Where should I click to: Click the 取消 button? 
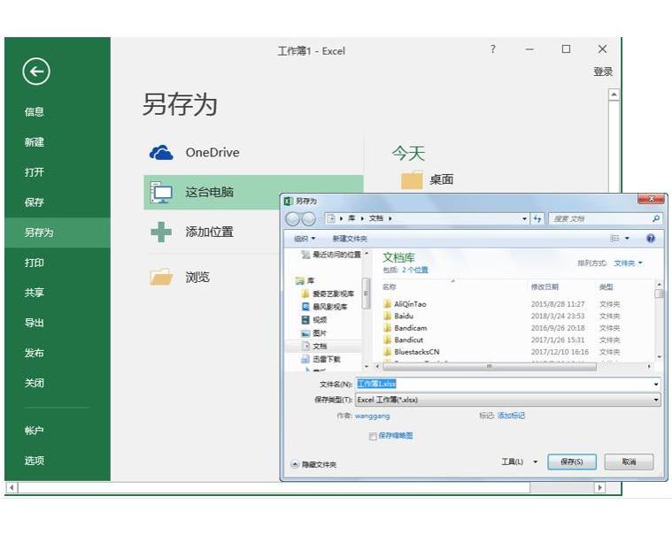click(629, 462)
